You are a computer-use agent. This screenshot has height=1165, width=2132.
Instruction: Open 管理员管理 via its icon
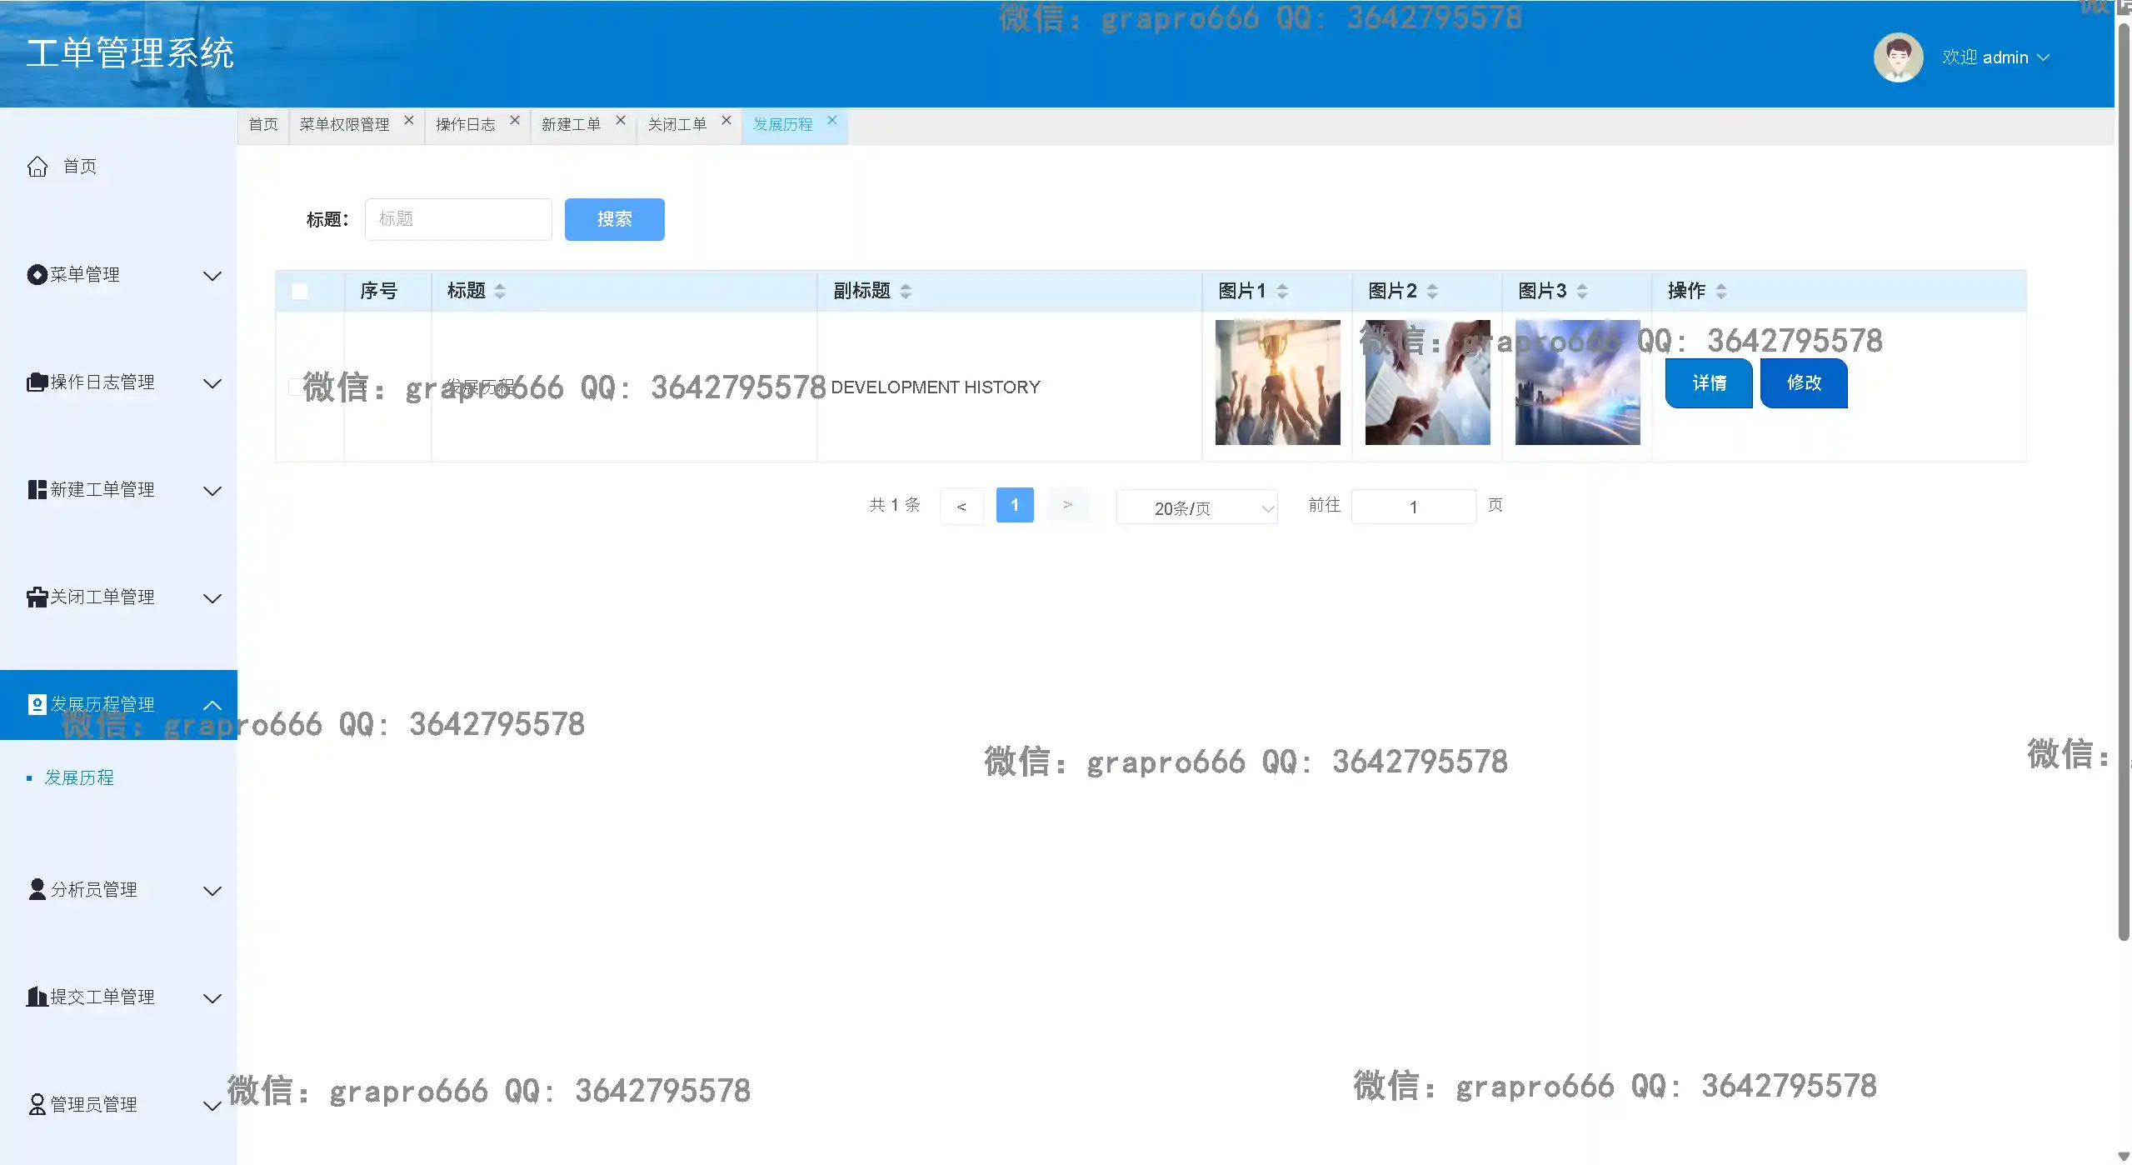[x=36, y=1104]
